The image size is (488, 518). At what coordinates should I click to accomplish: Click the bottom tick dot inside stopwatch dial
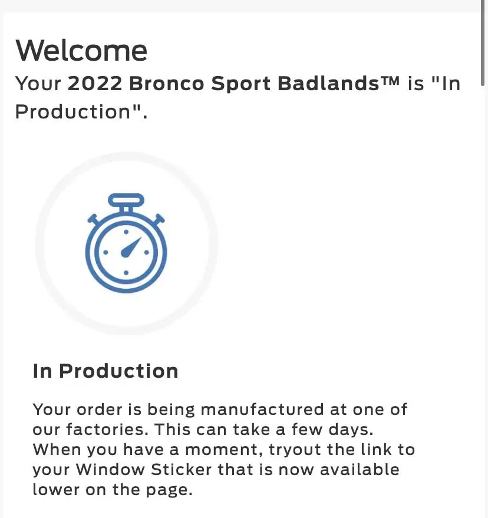126,272
